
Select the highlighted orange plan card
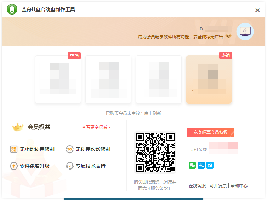click(209, 79)
